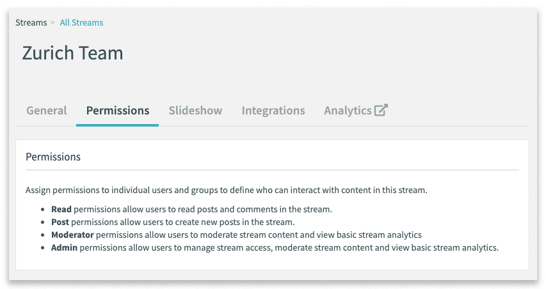The image size is (546, 289).
Task: Click the breadcrumb separator arrow
Action: coord(52,22)
